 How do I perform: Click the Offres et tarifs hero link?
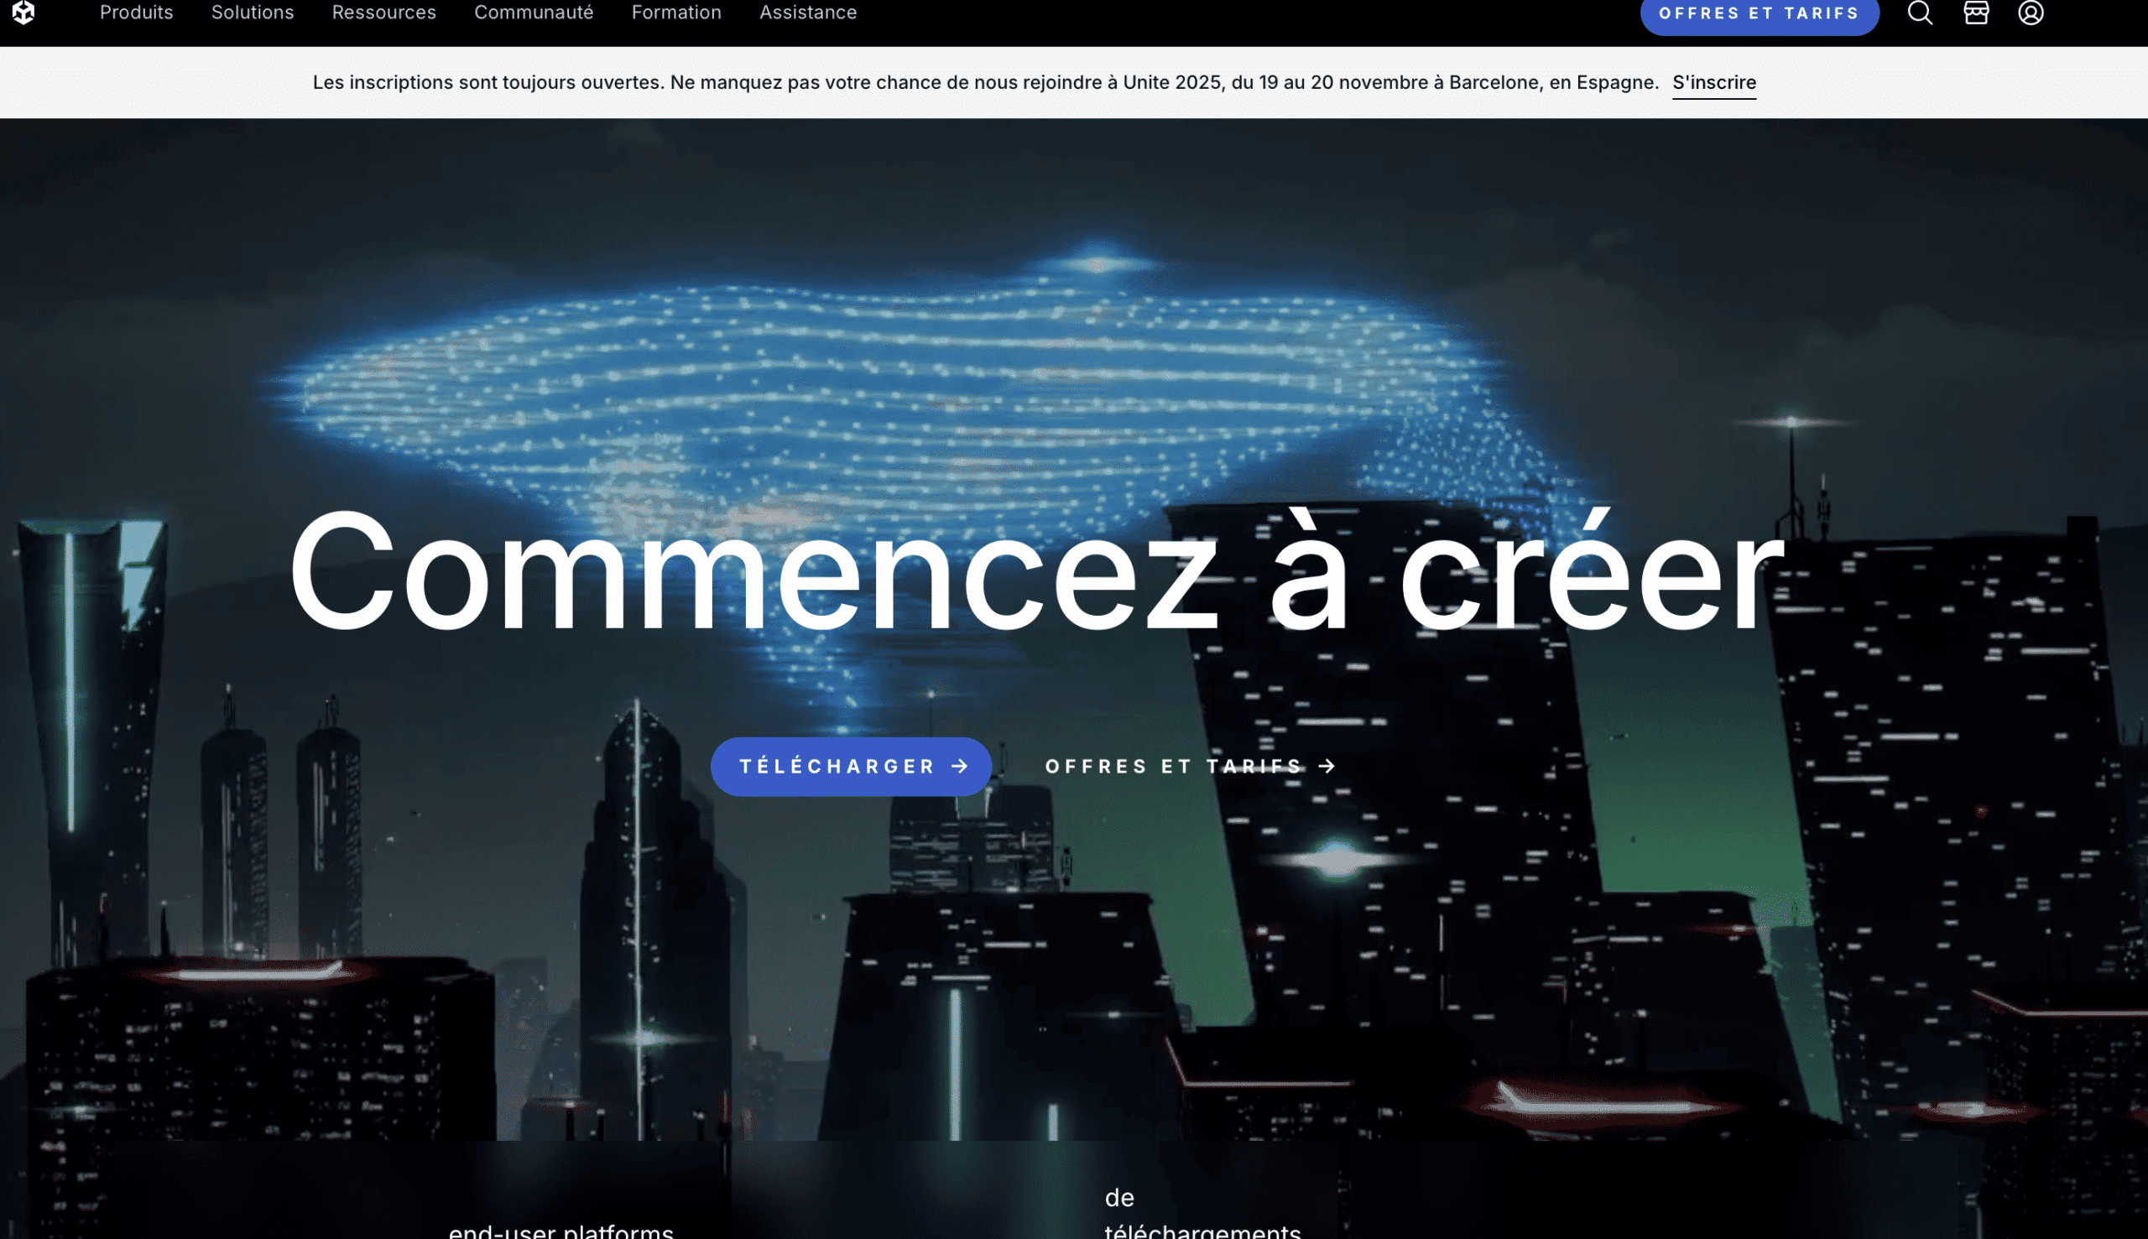pyautogui.click(x=1174, y=765)
